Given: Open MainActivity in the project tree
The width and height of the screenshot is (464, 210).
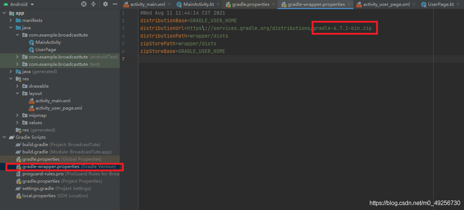Looking at the screenshot, I should pos(48,42).
